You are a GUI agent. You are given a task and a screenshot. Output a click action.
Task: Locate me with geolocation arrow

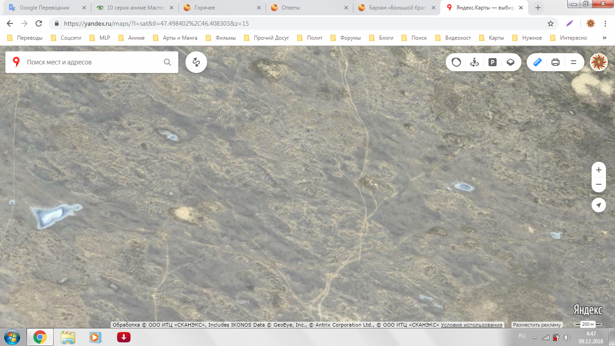click(x=598, y=205)
